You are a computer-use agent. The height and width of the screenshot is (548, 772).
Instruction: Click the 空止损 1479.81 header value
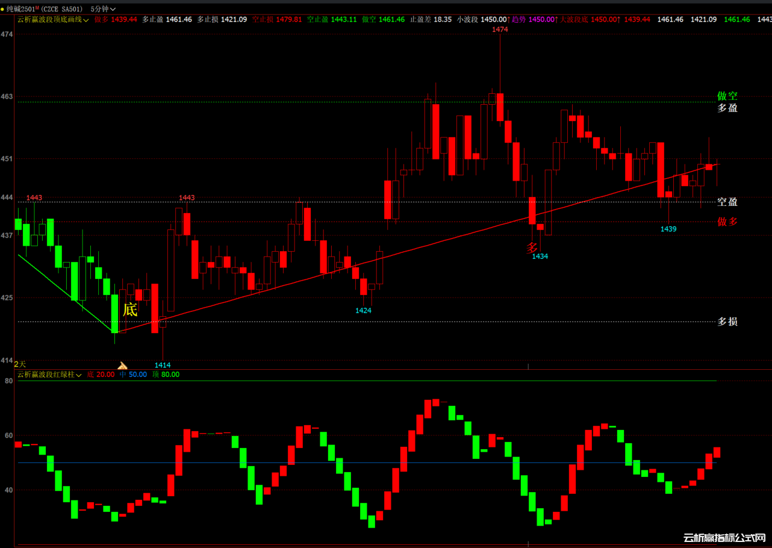(277, 19)
